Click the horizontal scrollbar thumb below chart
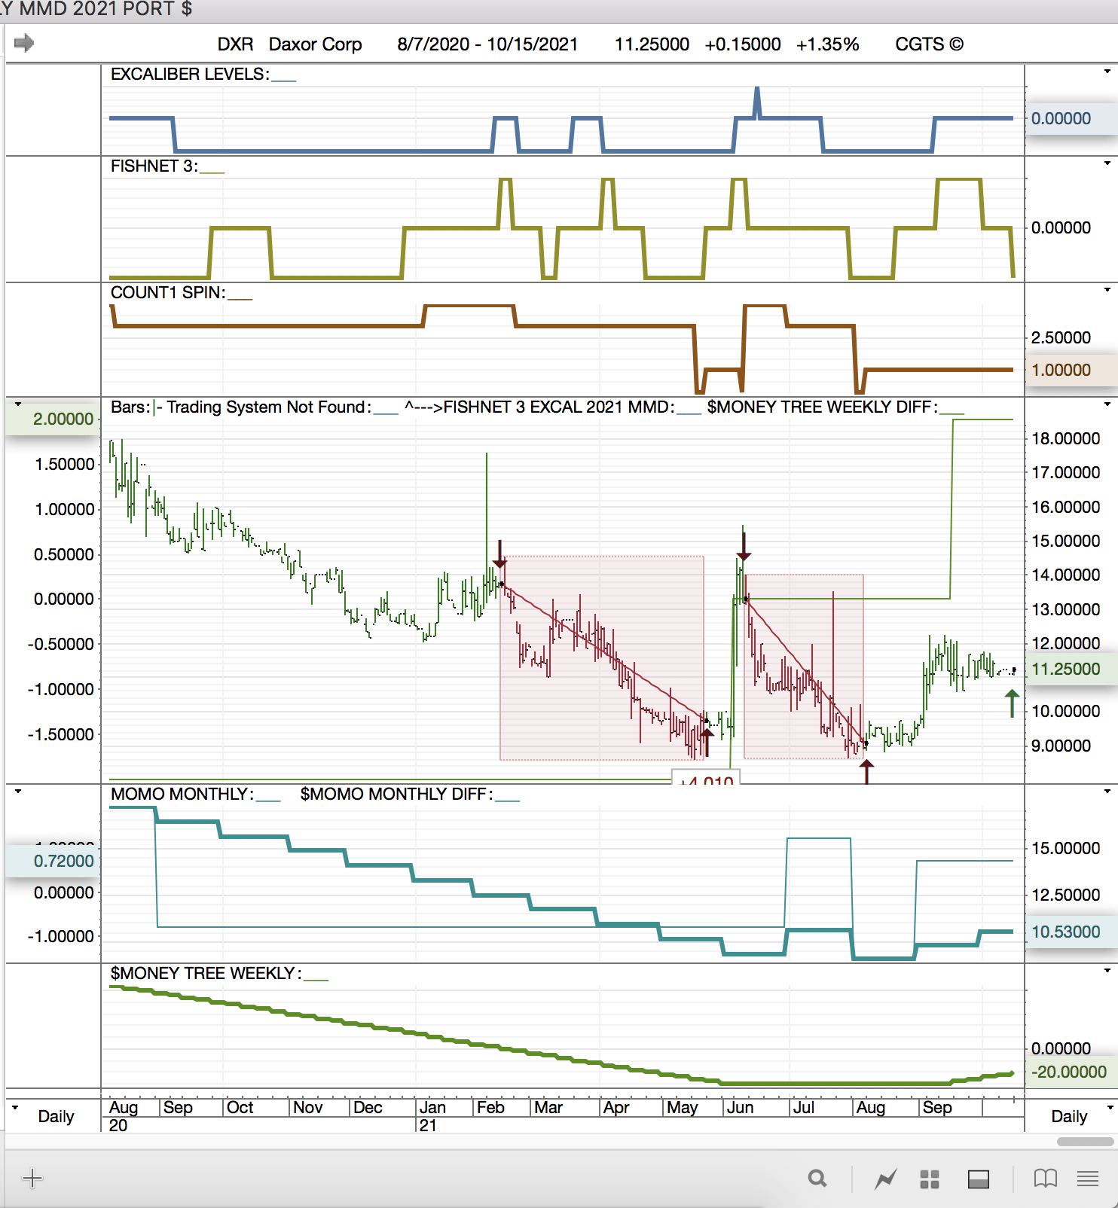The image size is (1118, 1208). point(1085,1142)
